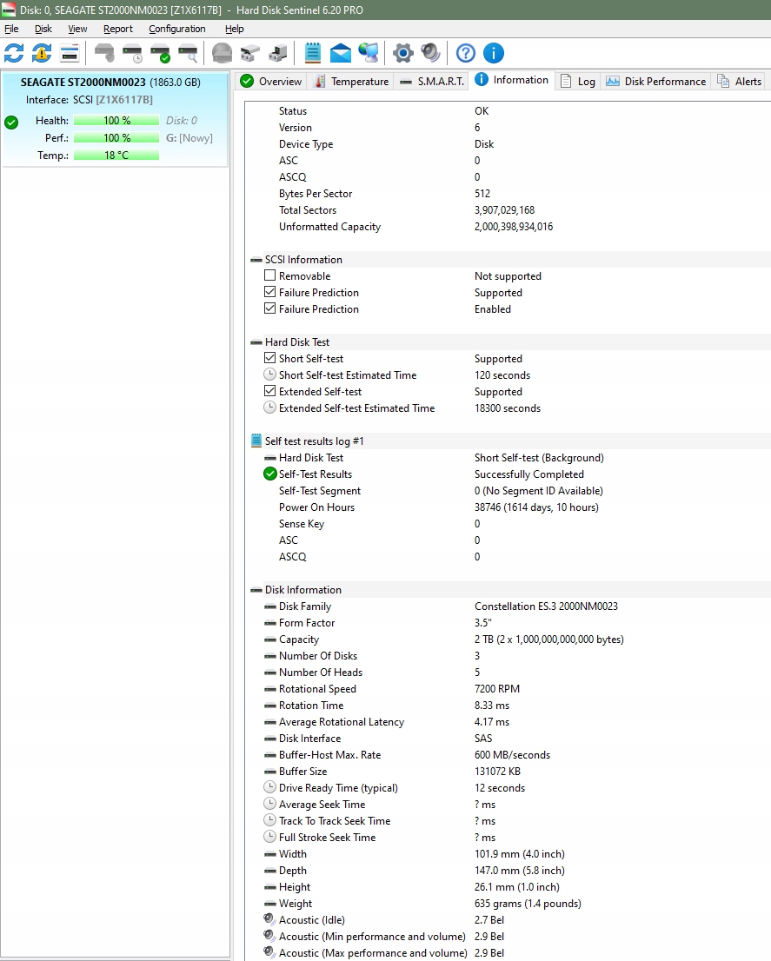The width and height of the screenshot is (771, 961).
Task: Click the speaker sound icon in toolbar
Action: point(431,53)
